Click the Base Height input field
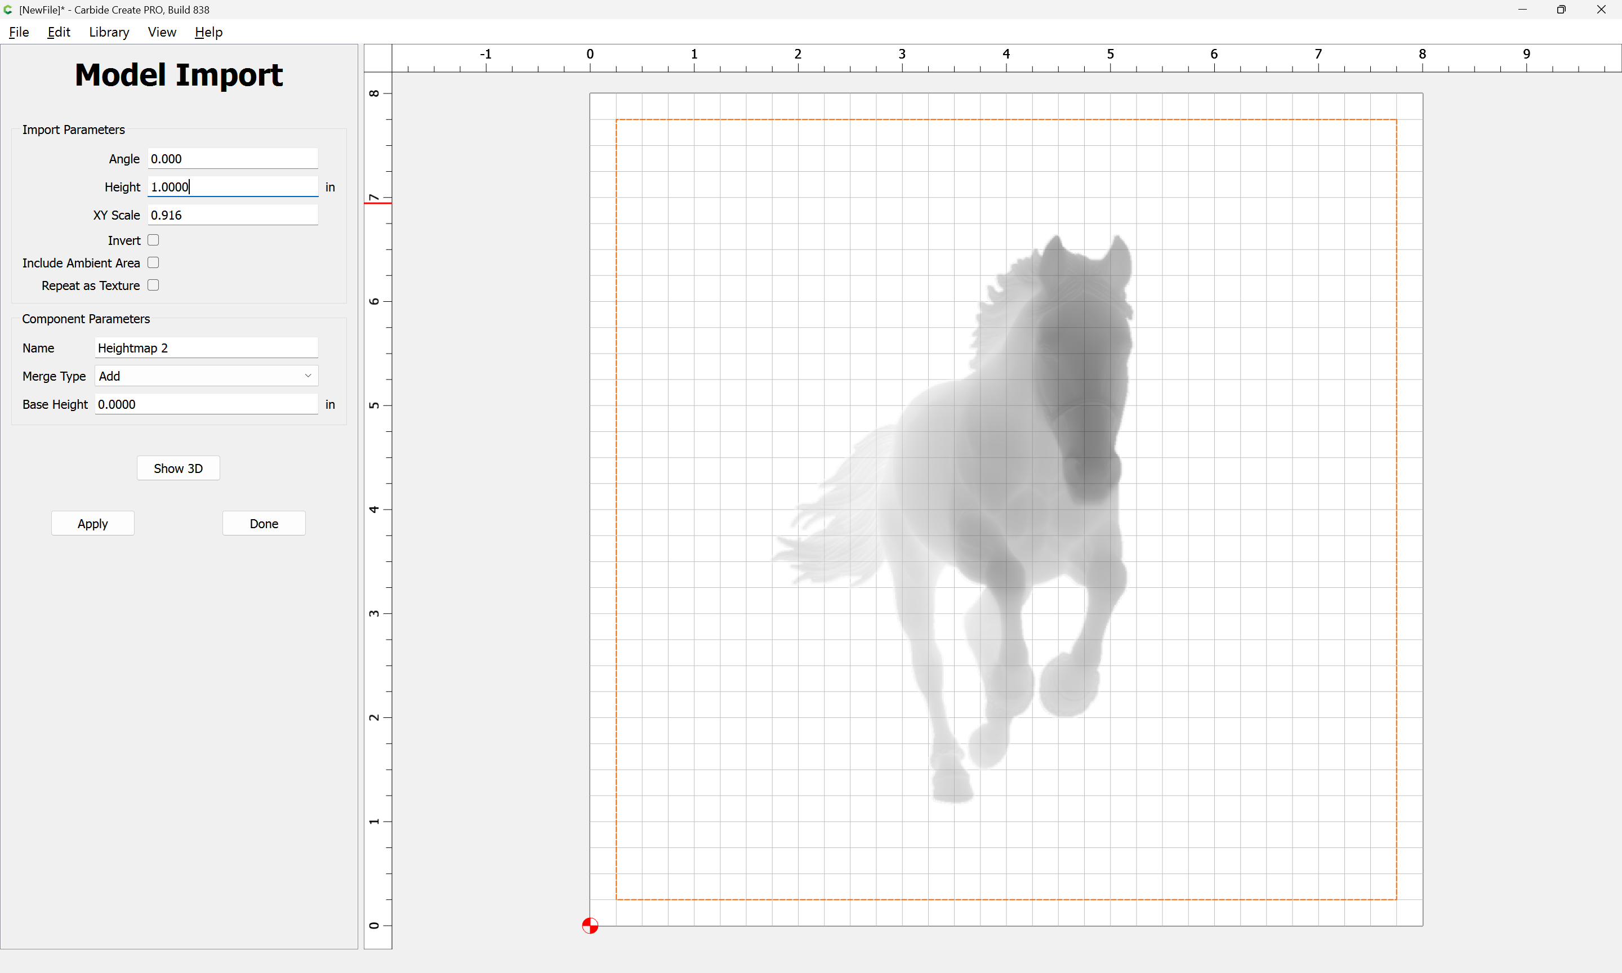Viewport: 1622px width, 973px height. 206,404
